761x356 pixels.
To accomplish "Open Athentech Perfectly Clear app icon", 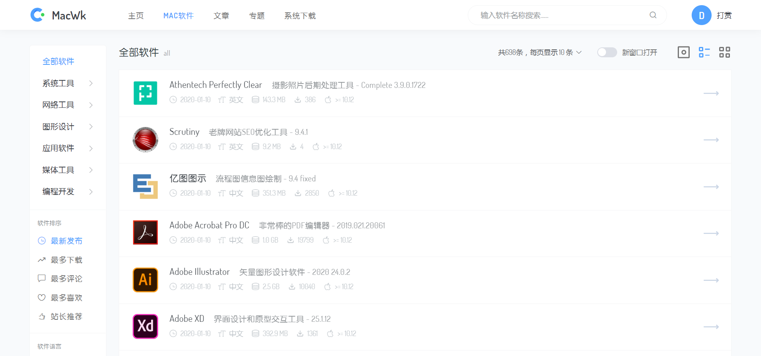I will pos(145,93).
